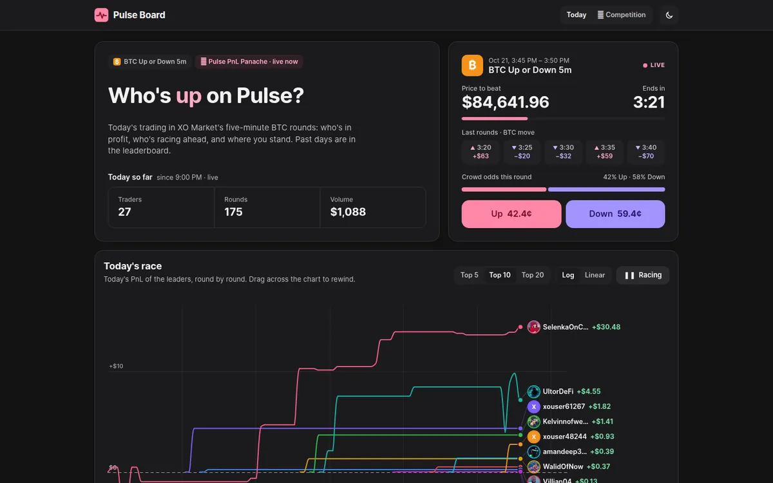Screen dimensions: 773x483
Task: Click the Pulse PnL Panache live now chip
Action: 249,62
